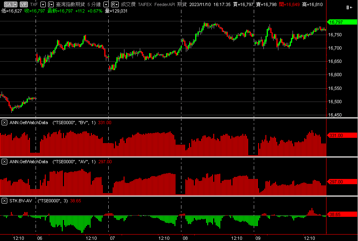Click the VP button in chart header
358x241 pixels.
click(23, 4)
